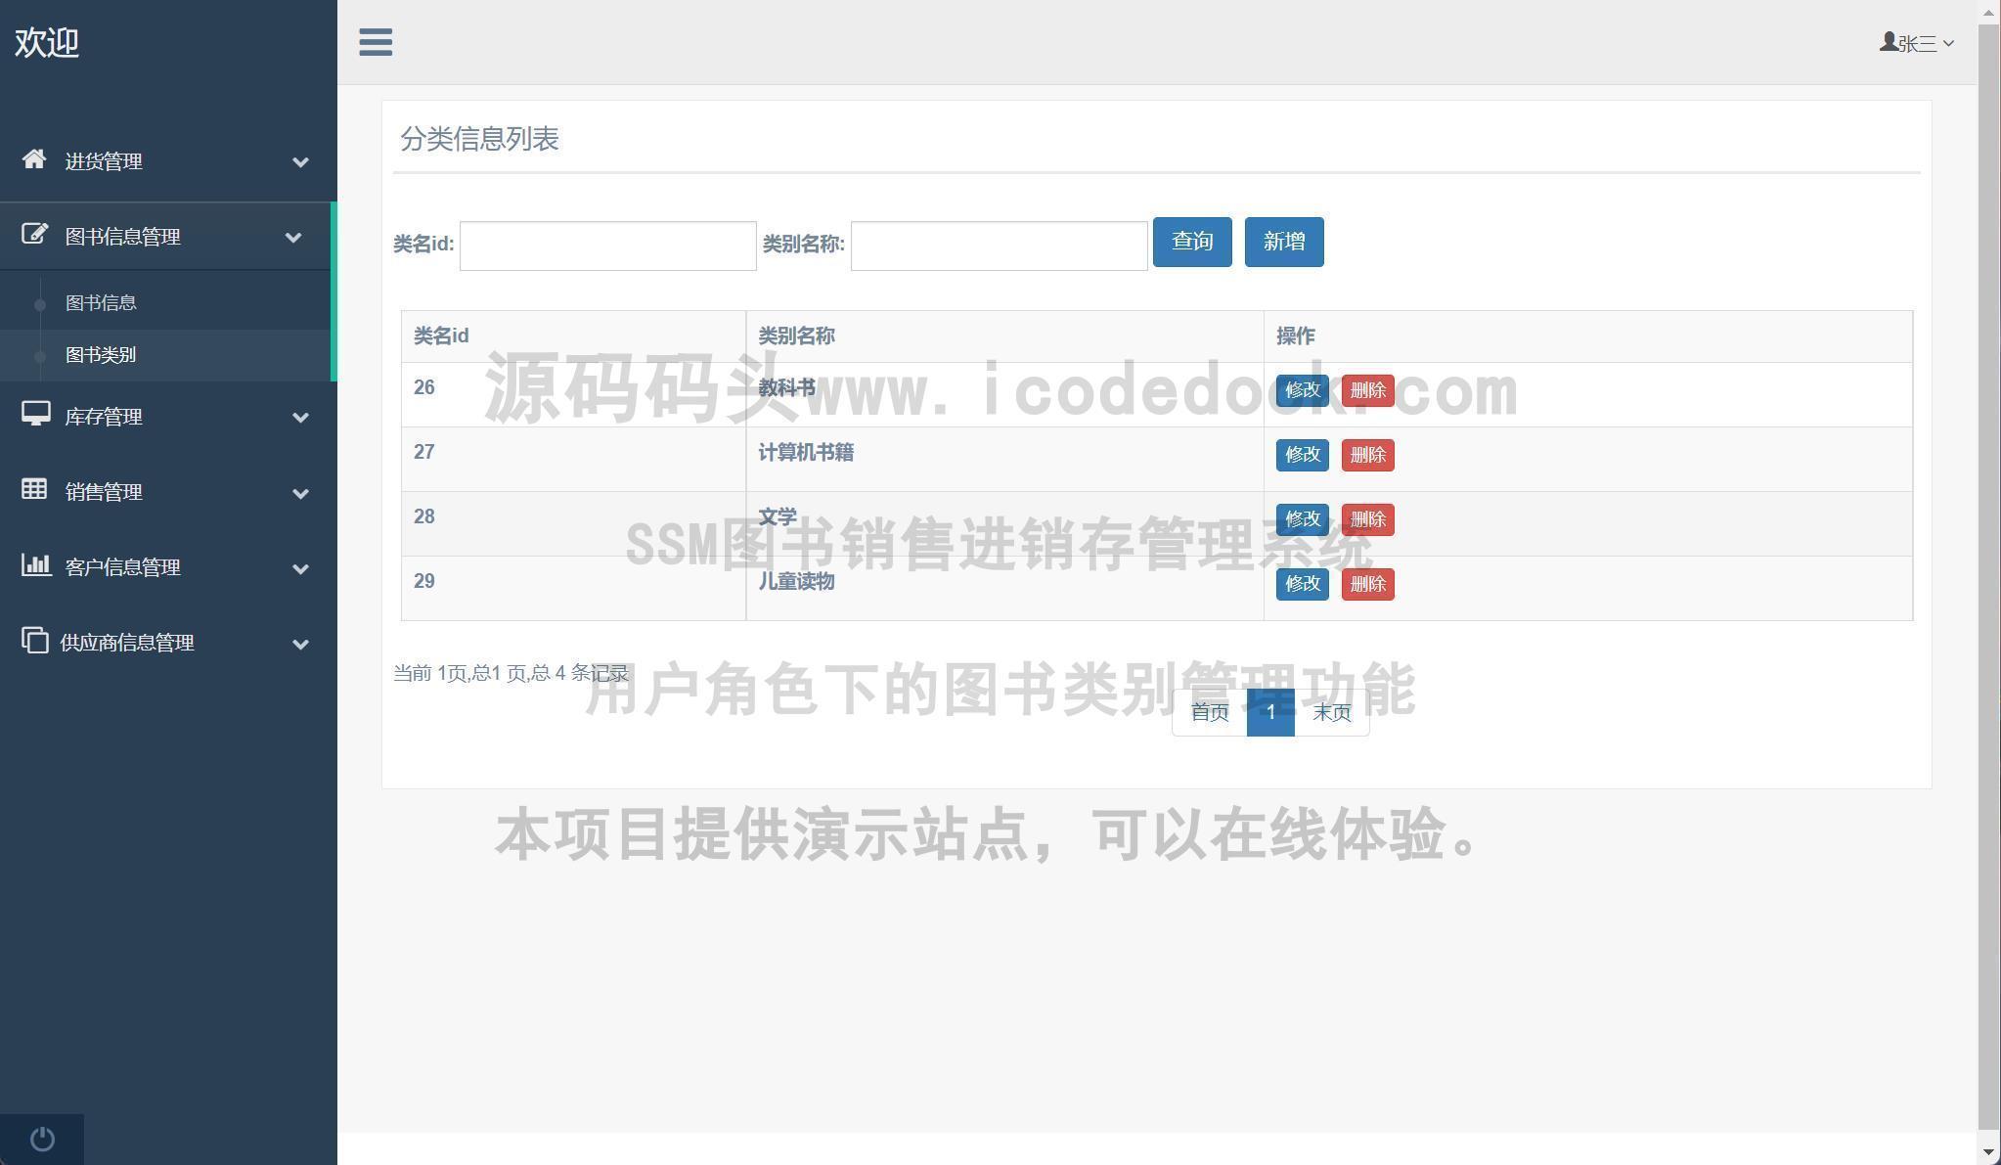Focus the 类别名称 input field
The image size is (2001, 1165).
click(999, 246)
